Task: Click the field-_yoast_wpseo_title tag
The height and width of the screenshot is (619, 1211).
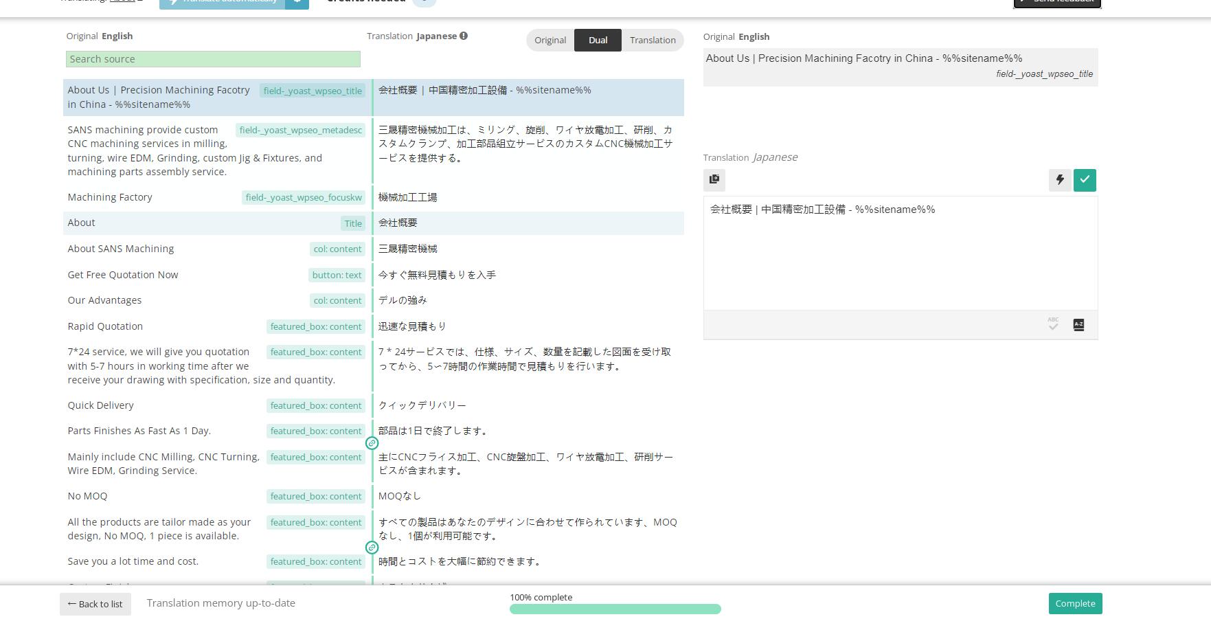Action: (x=313, y=91)
